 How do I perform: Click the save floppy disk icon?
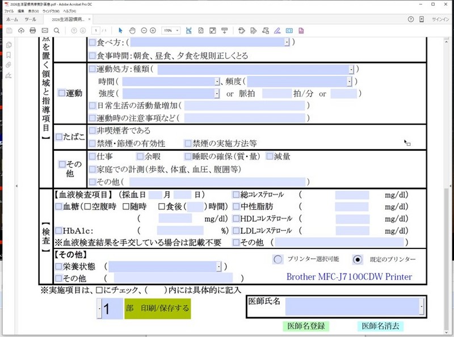click(x=9, y=31)
